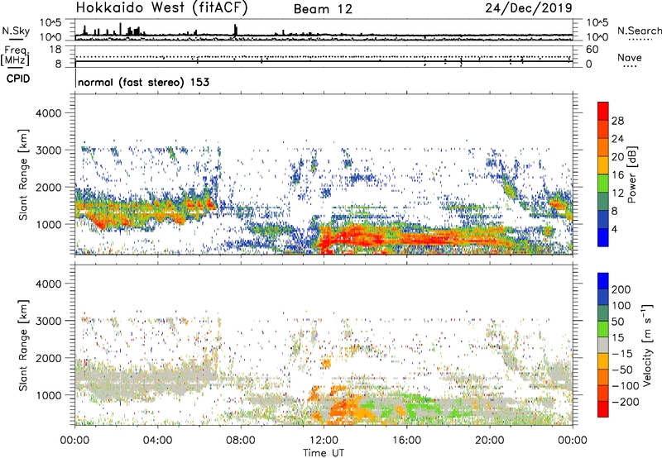The image size is (662, 458).
Task: Click the '60' Nave axis tick
Action: [592, 50]
